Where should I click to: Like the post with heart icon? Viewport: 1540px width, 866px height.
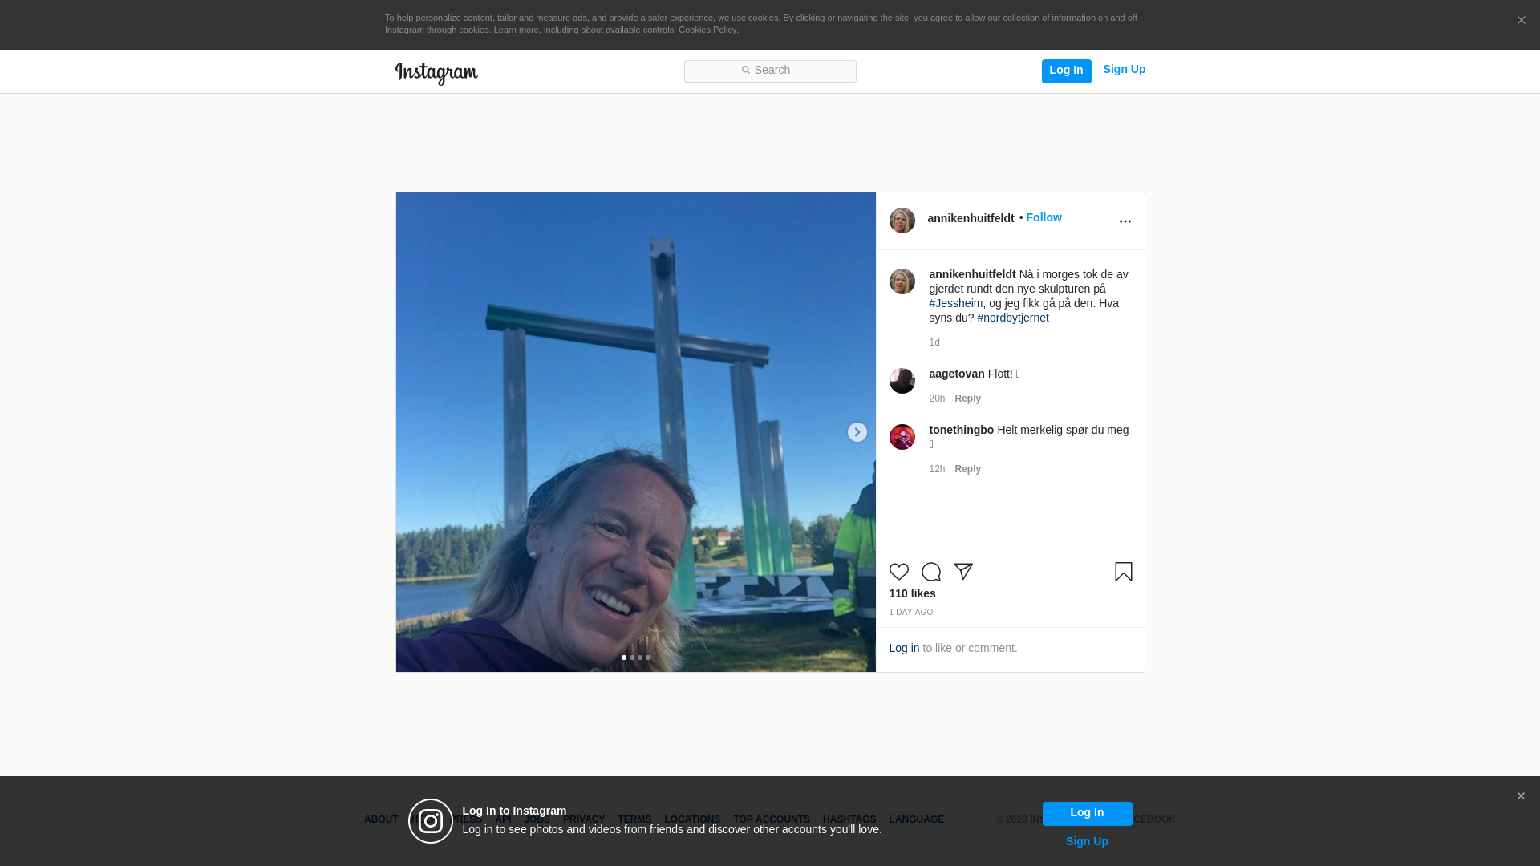click(898, 572)
